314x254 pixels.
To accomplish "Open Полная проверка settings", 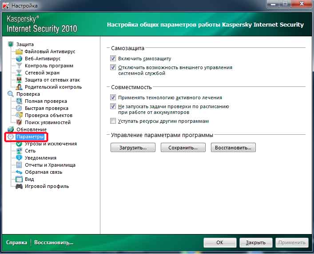I will pyautogui.click(x=46, y=101).
